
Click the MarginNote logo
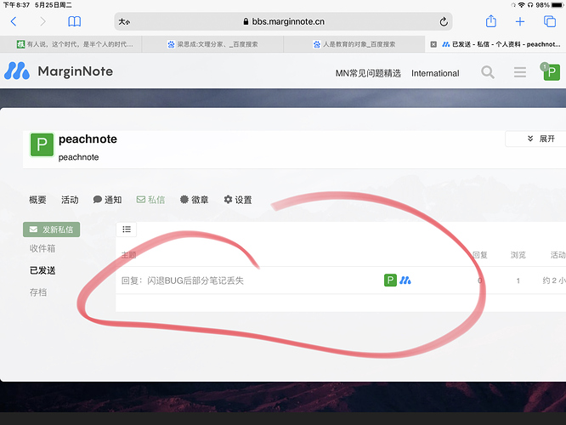point(59,71)
